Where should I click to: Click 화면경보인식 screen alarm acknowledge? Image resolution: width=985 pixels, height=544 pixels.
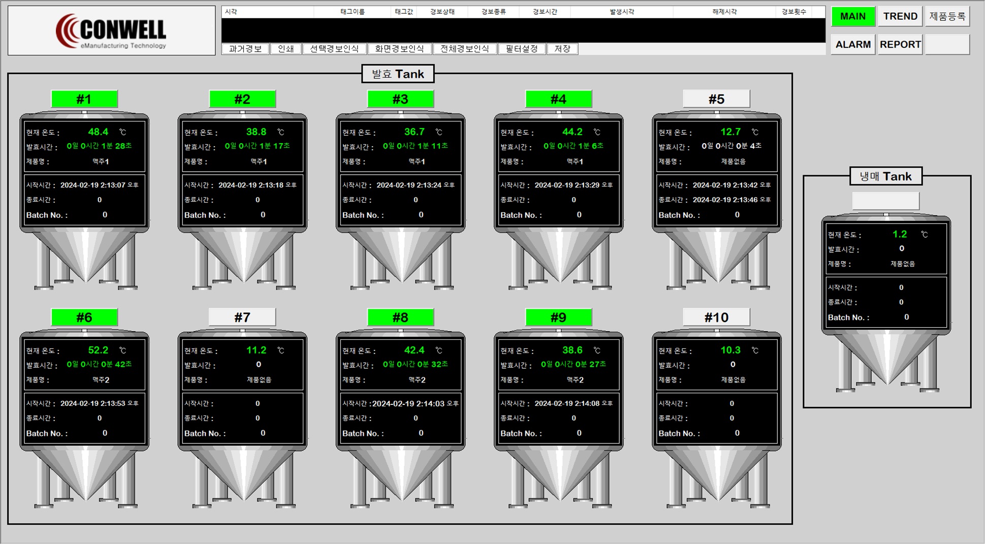(x=399, y=49)
